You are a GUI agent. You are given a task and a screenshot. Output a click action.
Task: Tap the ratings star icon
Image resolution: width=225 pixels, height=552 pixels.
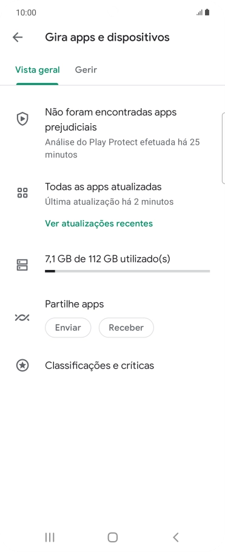(x=22, y=365)
